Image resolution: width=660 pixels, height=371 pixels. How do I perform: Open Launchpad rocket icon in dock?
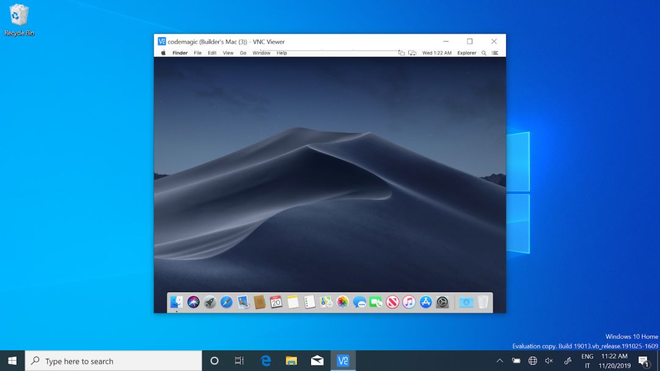210,302
